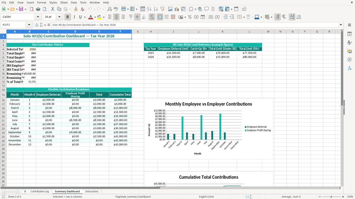This screenshot has width=355, height=199.
Task: Insert an image
Action: (170, 9)
